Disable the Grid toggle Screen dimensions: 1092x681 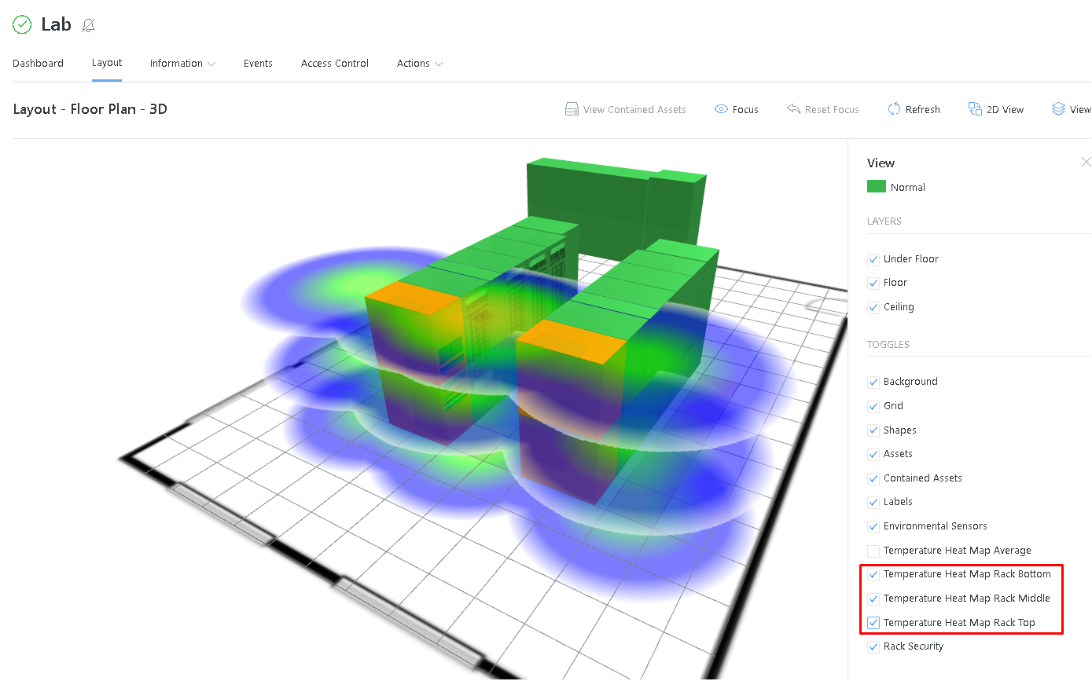873,406
